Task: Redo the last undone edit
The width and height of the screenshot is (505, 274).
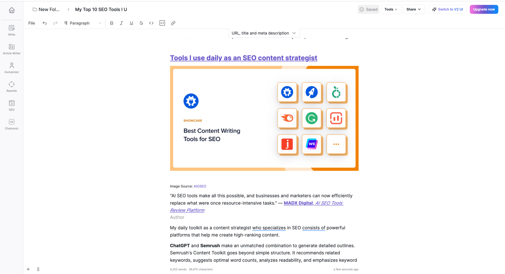Action: 55,23
